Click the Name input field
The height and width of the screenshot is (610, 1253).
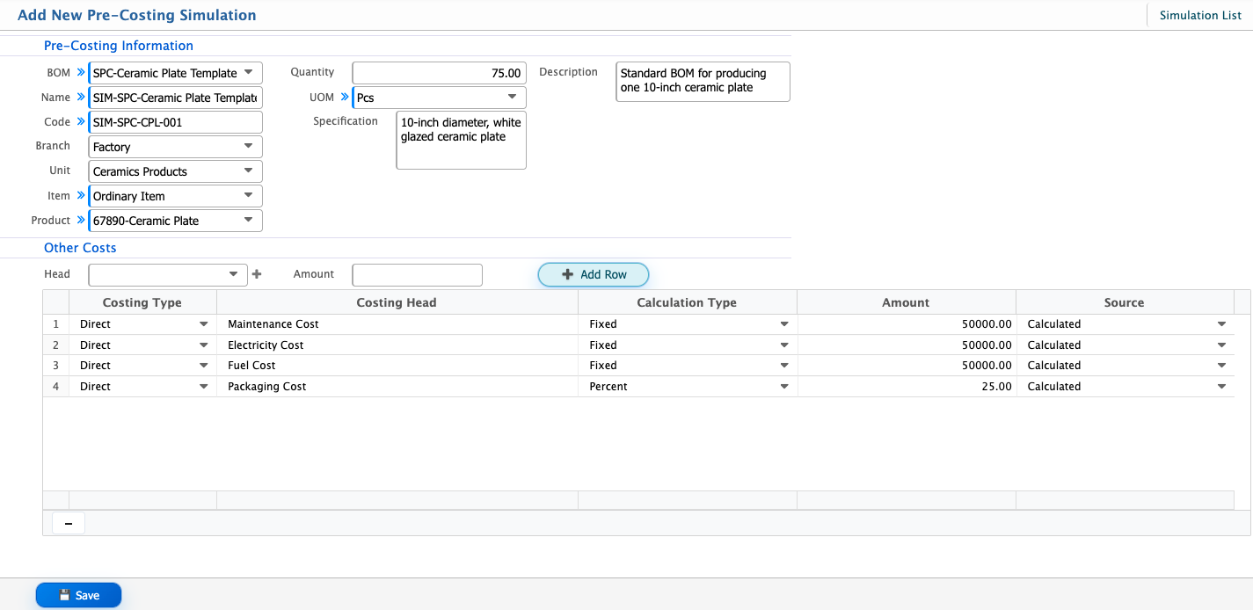coord(176,98)
